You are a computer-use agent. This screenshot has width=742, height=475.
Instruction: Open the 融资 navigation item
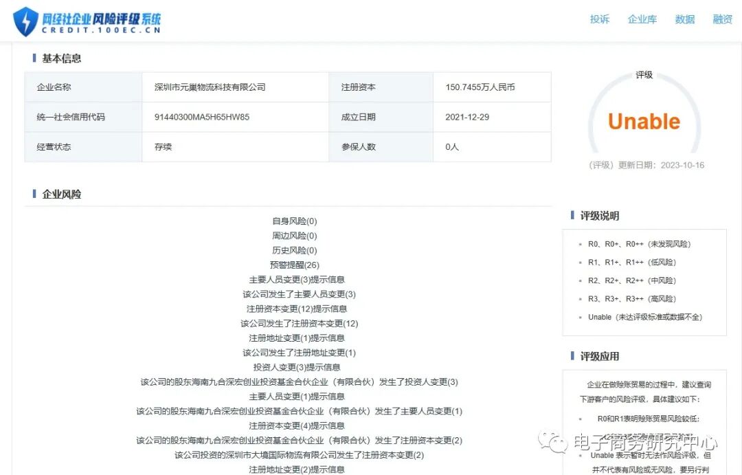coord(723,19)
